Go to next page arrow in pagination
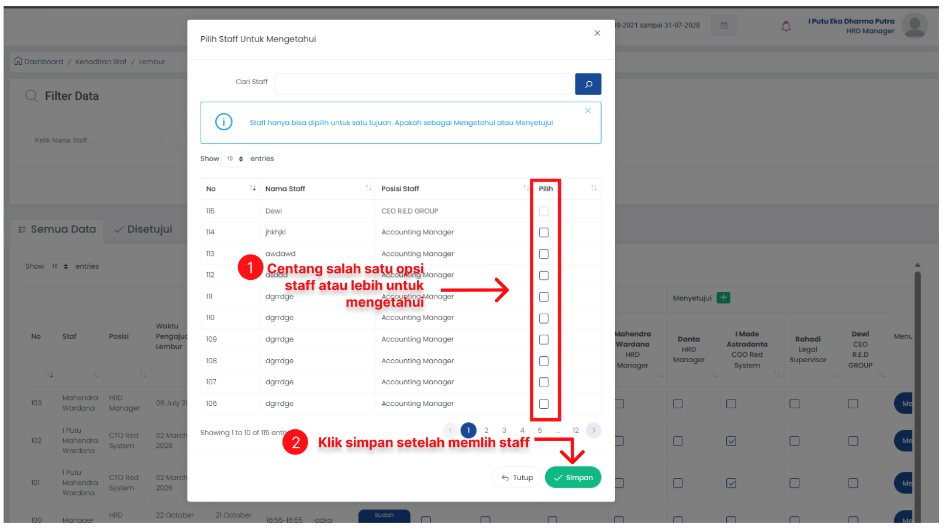 (594, 430)
